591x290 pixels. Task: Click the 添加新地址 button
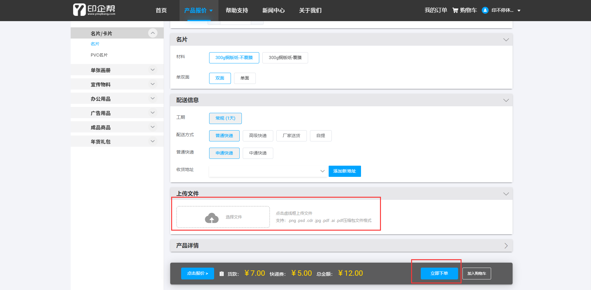(x=345, y=171)
